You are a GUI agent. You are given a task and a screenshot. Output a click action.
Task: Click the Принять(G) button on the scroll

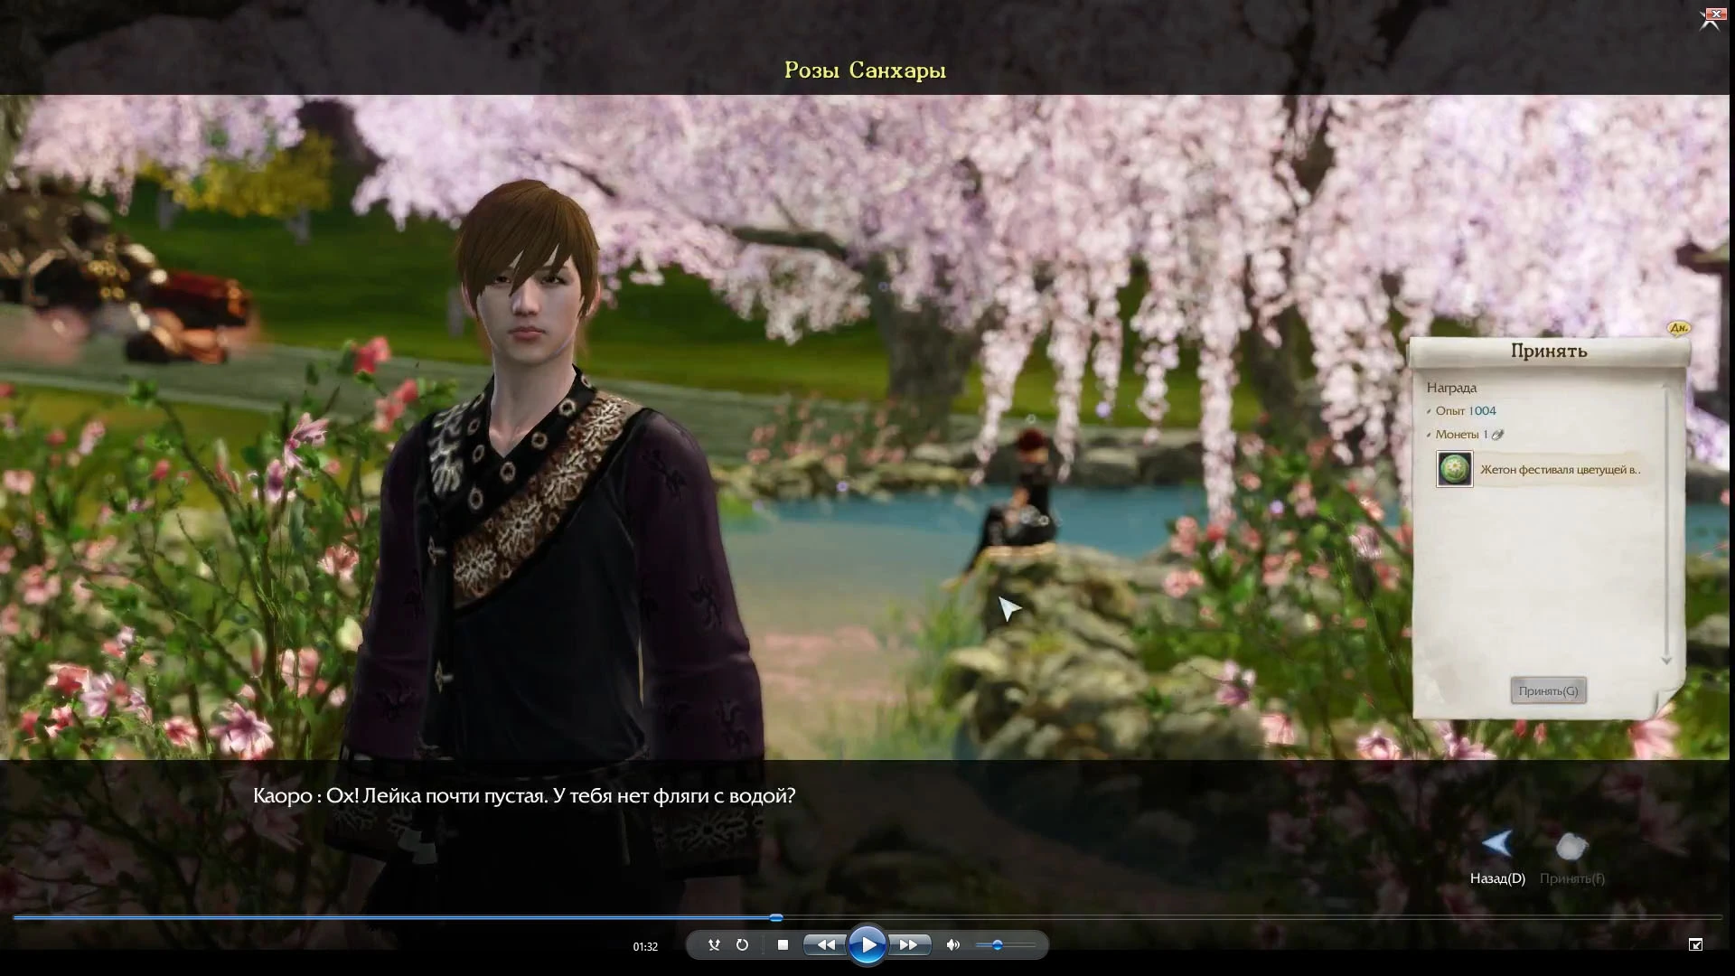pos(1548,690)
